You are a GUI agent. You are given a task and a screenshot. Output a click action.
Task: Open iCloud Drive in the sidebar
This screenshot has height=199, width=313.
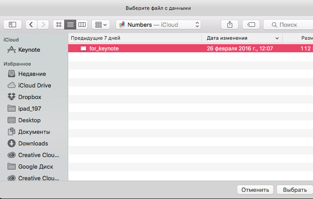coord(35,85)
